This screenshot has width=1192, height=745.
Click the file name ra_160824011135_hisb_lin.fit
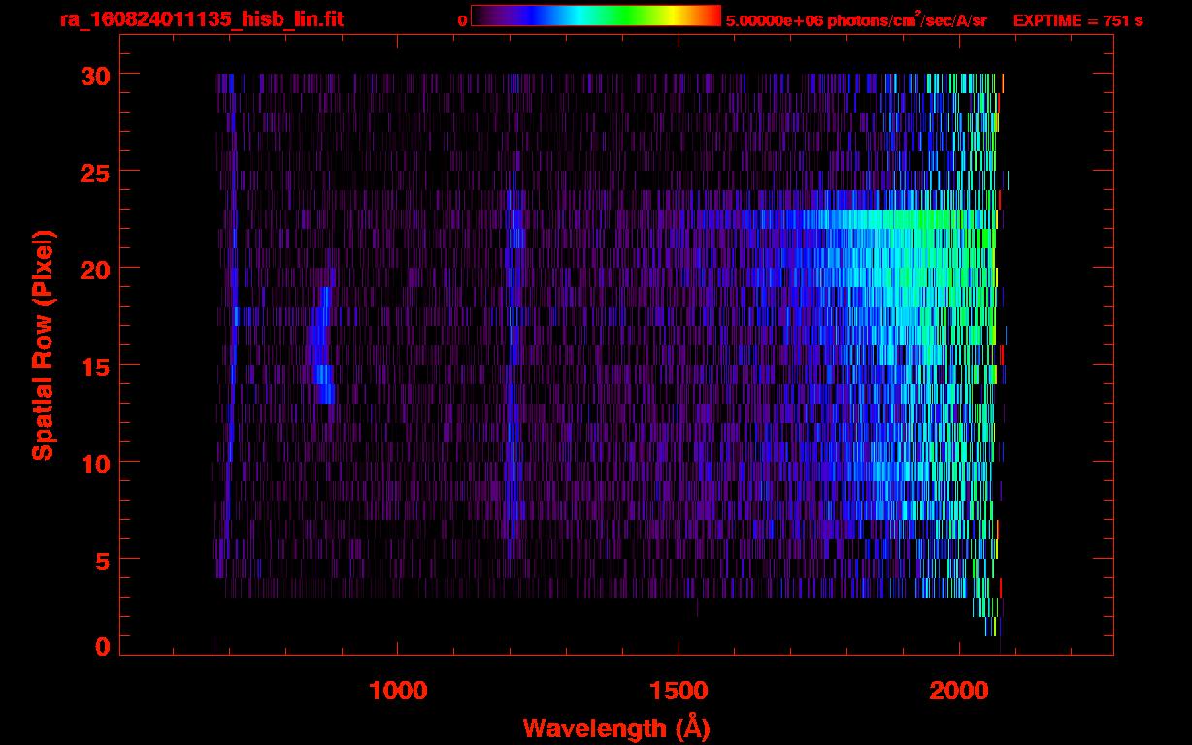(201, 19)
